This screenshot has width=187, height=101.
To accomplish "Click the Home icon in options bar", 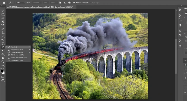I will [4, 3].
